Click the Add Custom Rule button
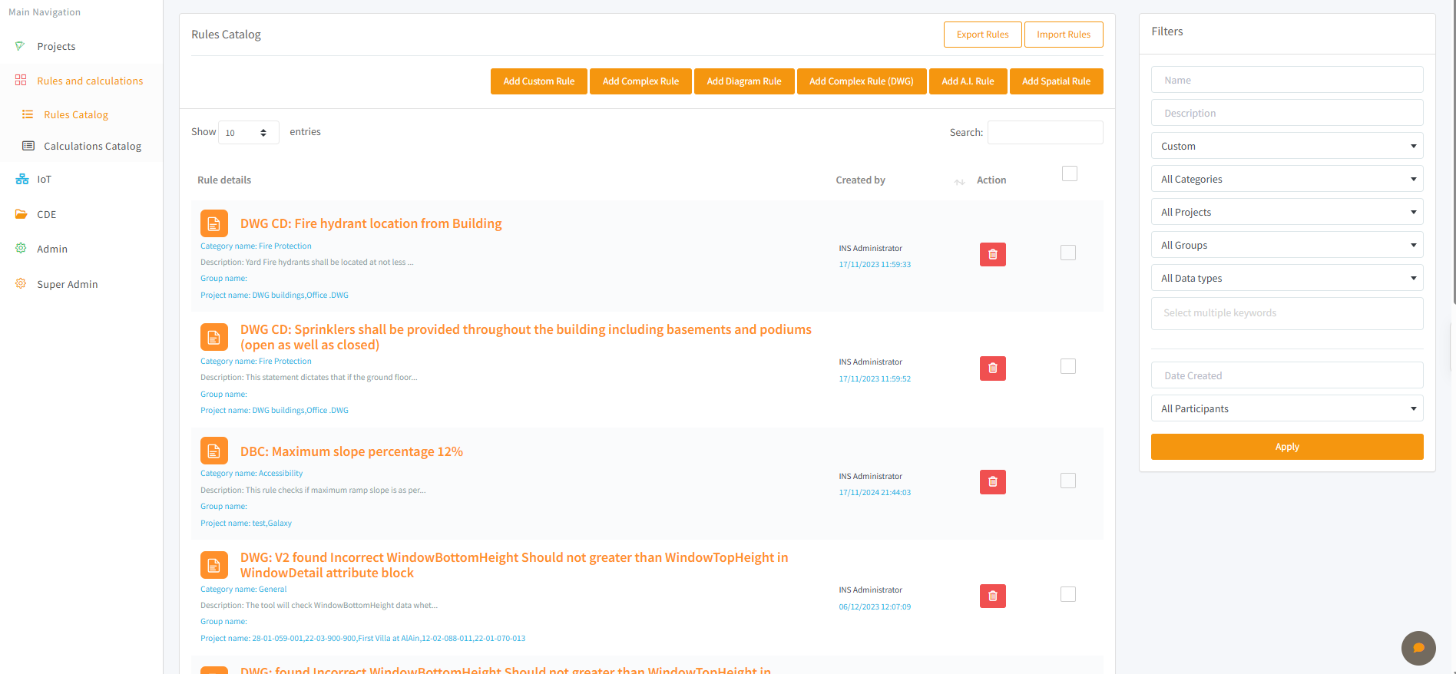 point(539,81)
